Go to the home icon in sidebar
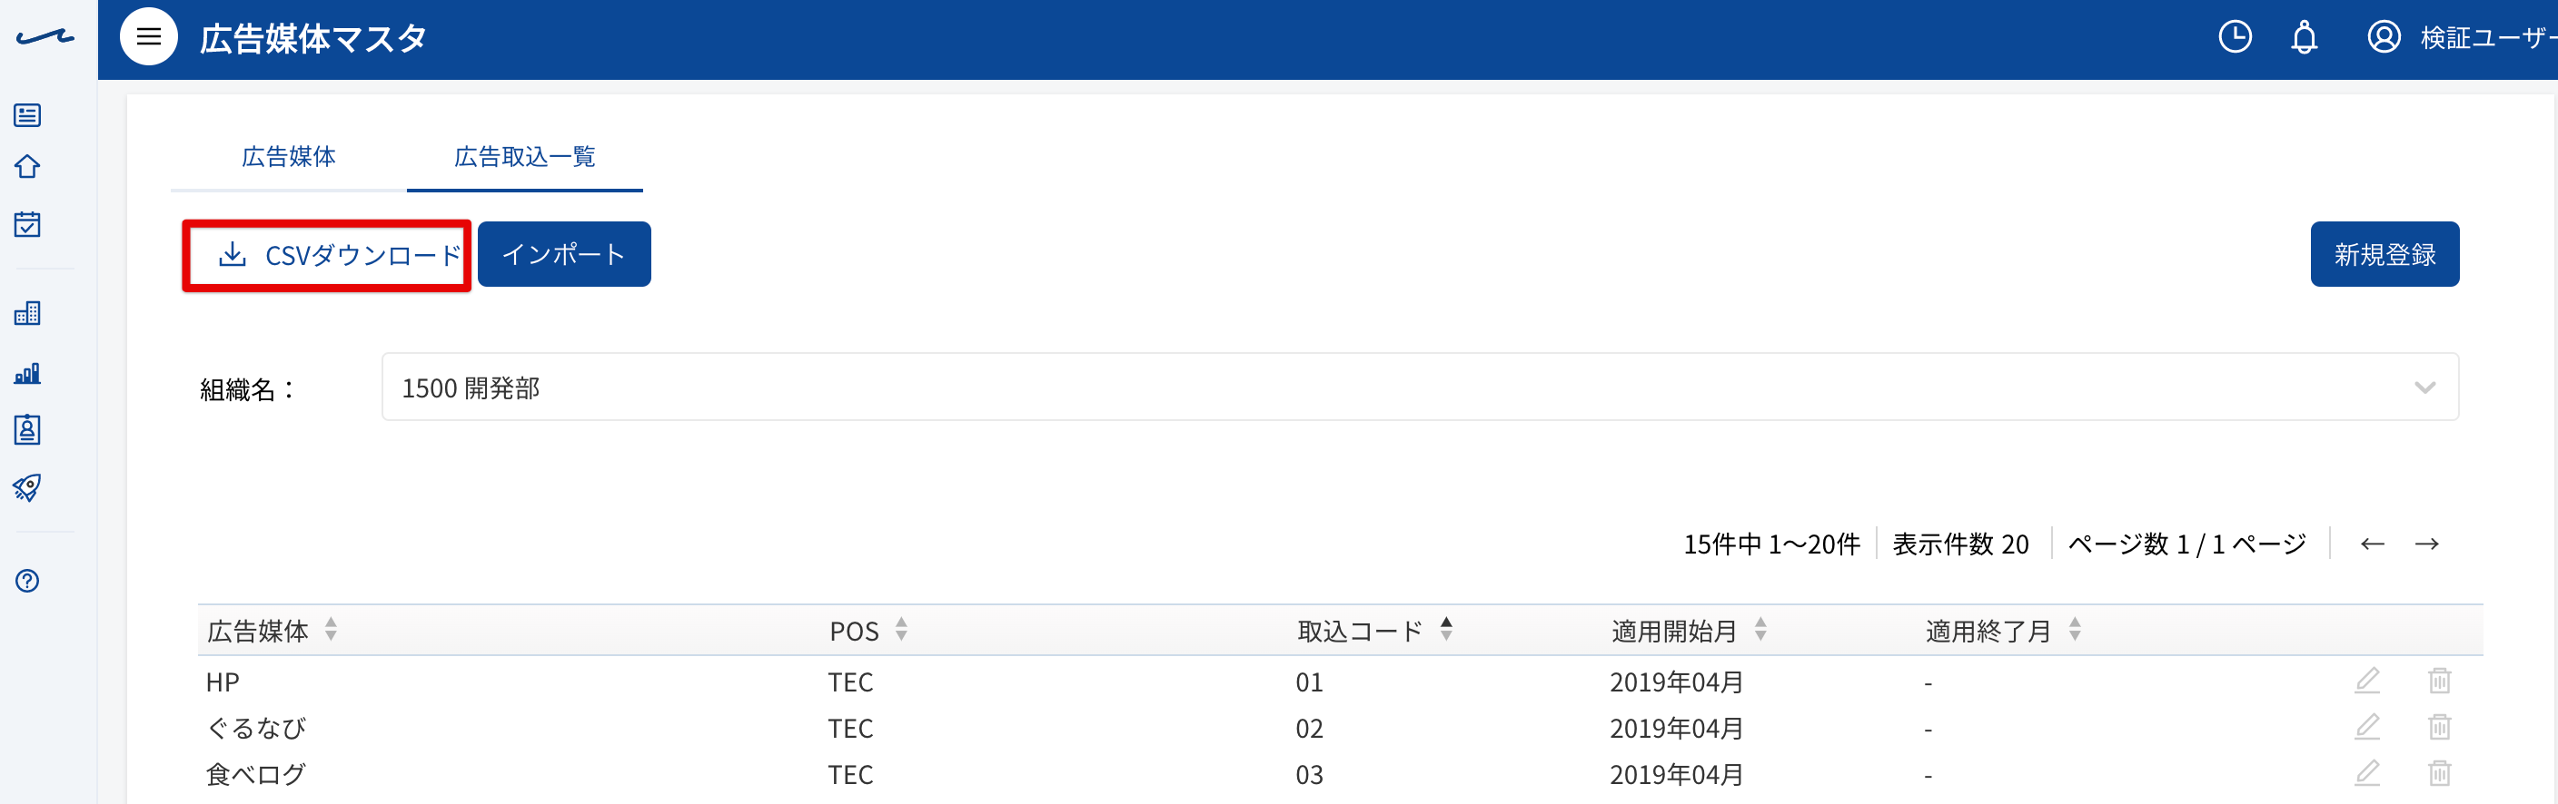This screenshot has height=804, width=2558. (x=28, y=167)
